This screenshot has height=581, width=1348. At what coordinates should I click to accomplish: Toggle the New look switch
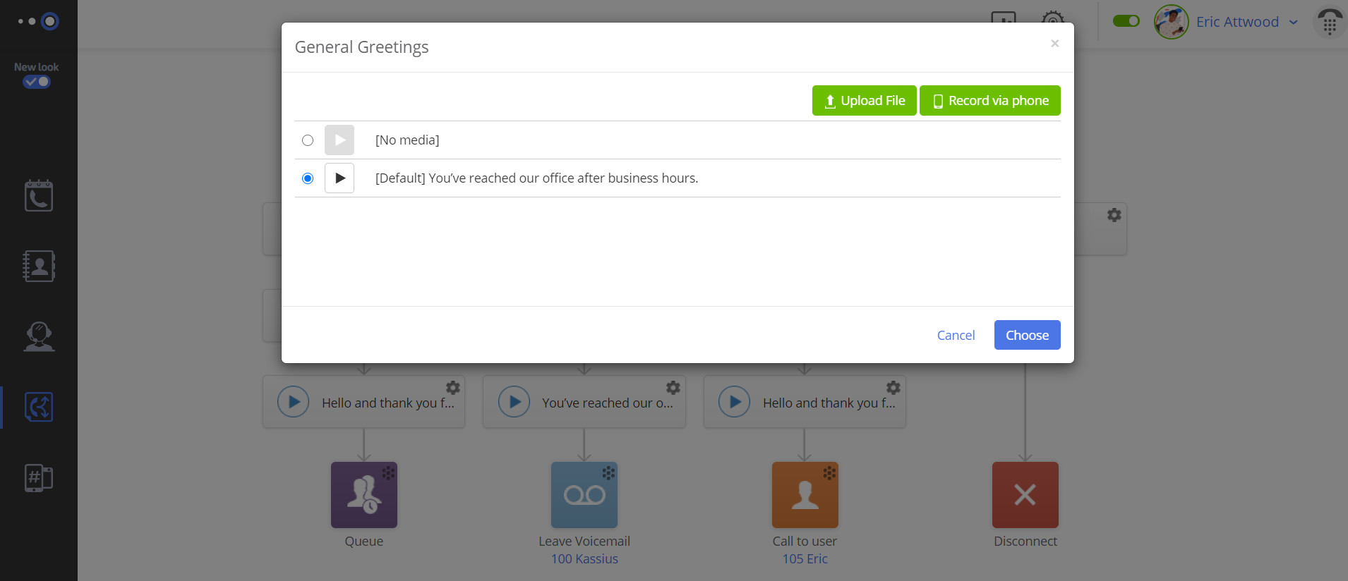tap(37, 82)
